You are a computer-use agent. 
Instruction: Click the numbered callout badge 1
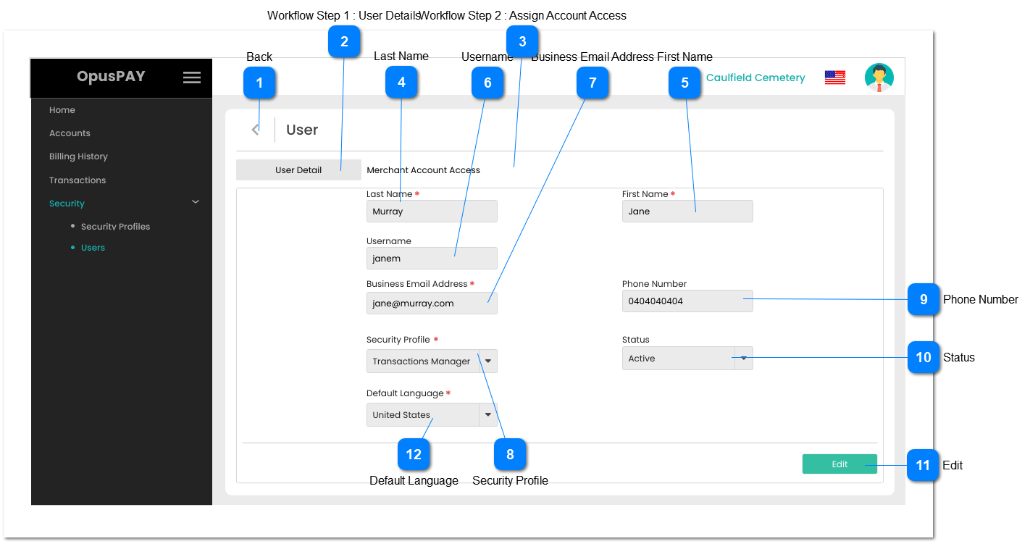coord(259,83)
